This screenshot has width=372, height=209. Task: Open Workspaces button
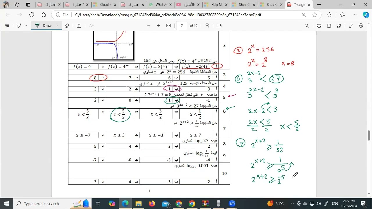[17, 5]
